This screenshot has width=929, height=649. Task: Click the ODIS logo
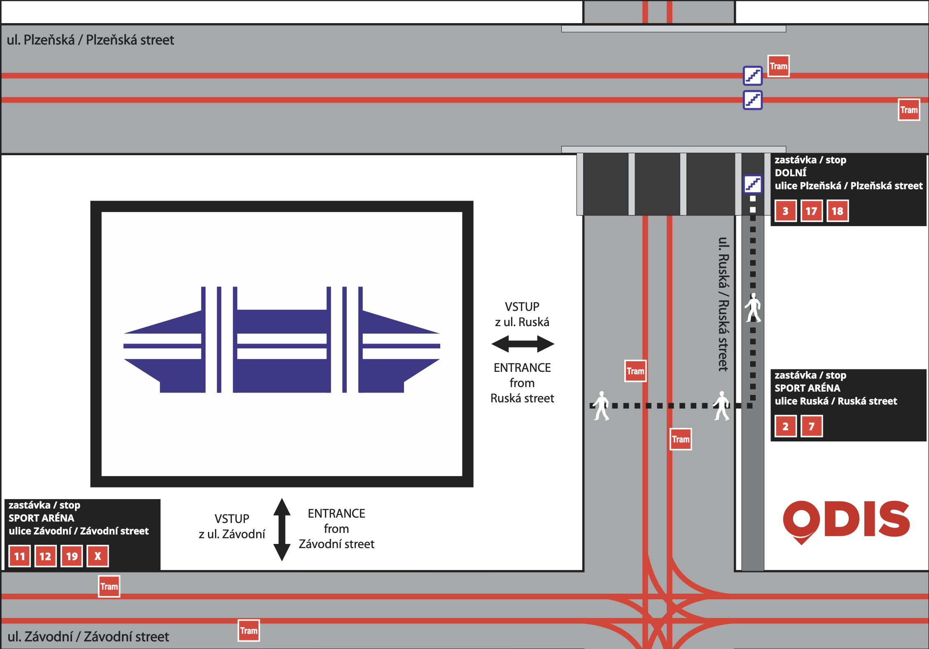(846, 521)
